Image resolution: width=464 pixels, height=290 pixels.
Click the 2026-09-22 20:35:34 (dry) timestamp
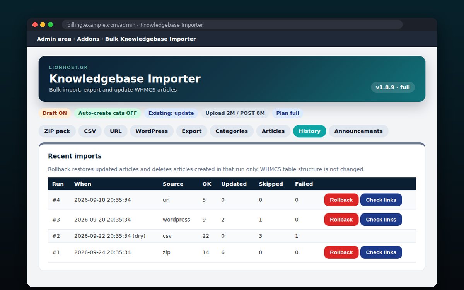tap(110, 236)
